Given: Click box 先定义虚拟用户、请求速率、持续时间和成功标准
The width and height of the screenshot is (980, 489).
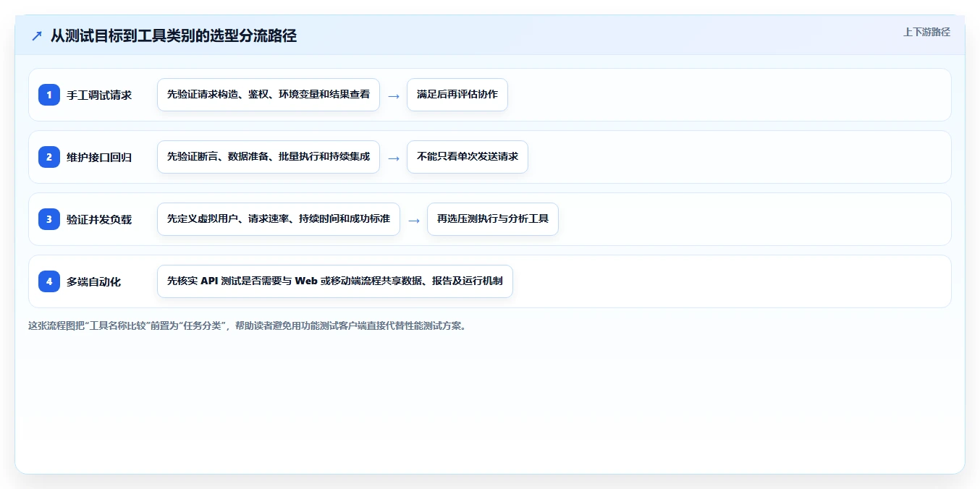Looking at the screenshot, I should pos(279,219).
